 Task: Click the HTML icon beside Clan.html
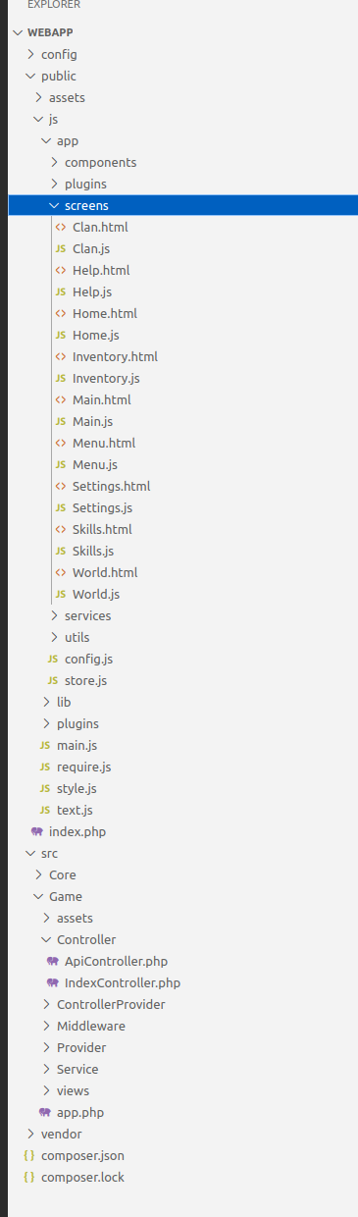[x=61, y=227]
